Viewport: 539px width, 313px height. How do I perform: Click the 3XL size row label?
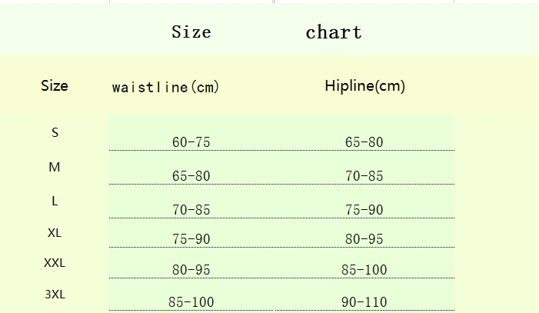pos(55,295)
